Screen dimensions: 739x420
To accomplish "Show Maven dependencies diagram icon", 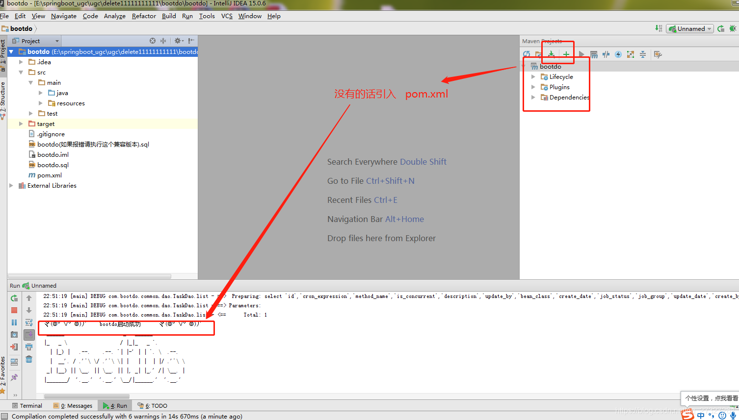I will [x=631, y=54].
